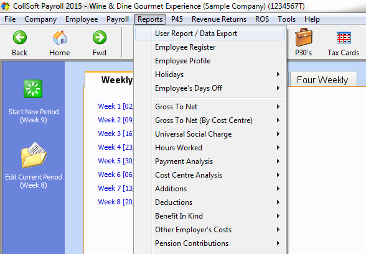Click the green Fwd arrow icon
The height and width of the screenshot is (254, 366).
(x=100, y=37)
